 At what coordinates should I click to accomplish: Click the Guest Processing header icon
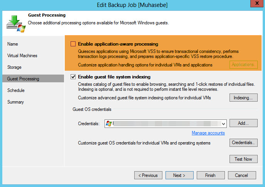point(15,22)
